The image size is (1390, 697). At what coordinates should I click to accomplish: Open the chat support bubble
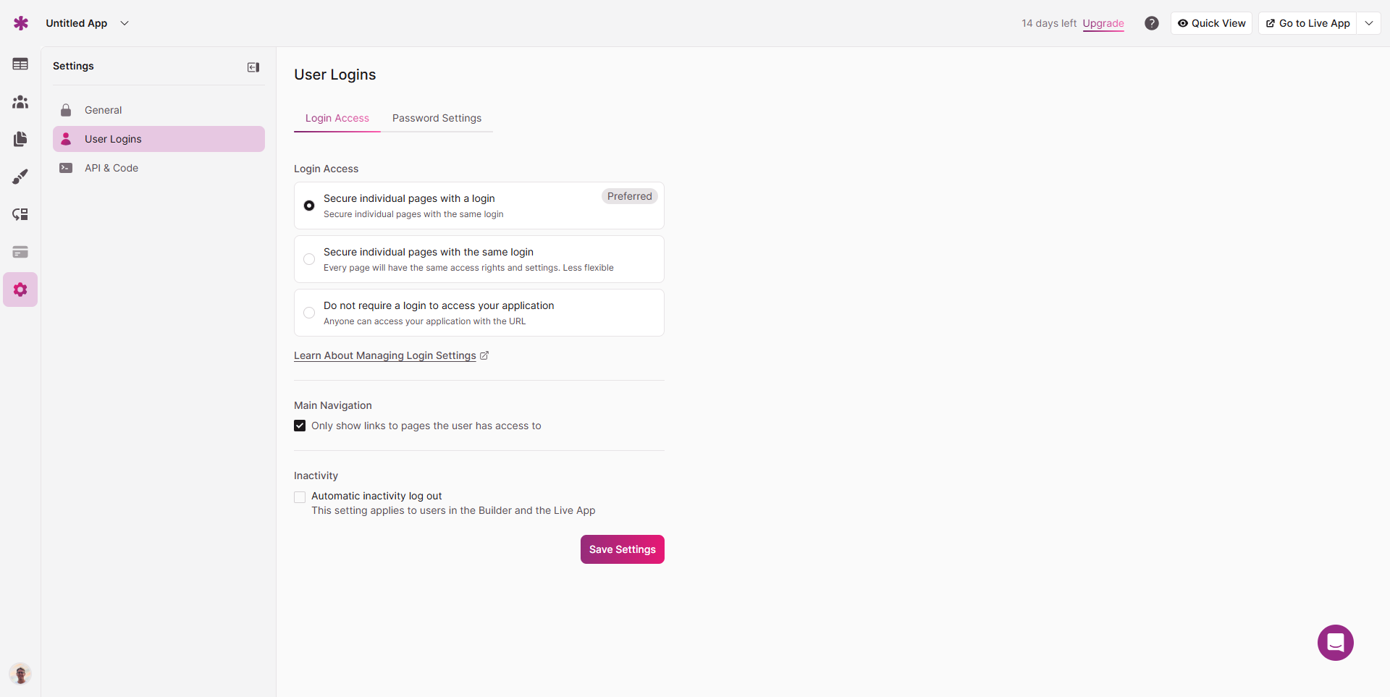[x=1335, y=643]
